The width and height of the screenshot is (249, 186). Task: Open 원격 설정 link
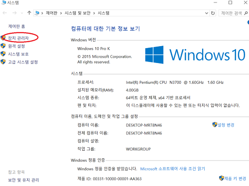(x=16, y=46)
